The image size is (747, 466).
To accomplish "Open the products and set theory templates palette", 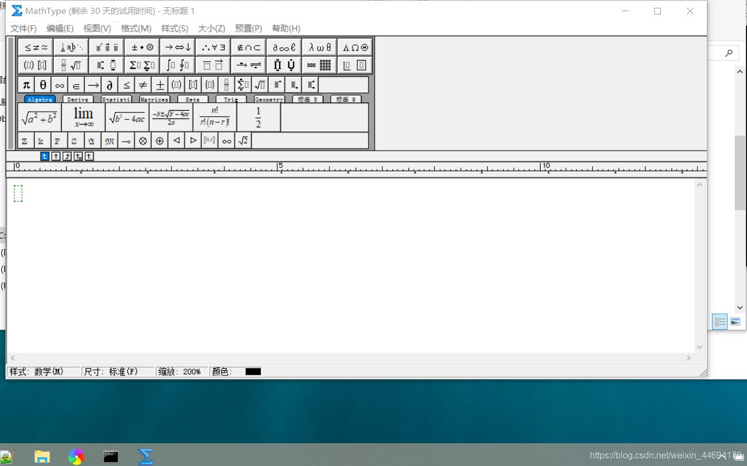I will [284, 65].
